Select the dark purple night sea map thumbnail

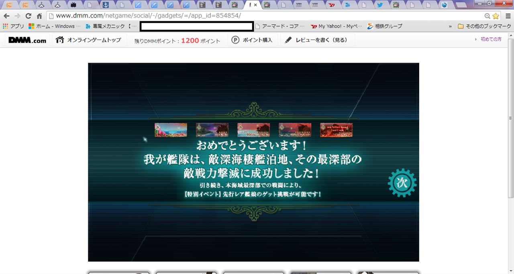[x=212, y=130]
